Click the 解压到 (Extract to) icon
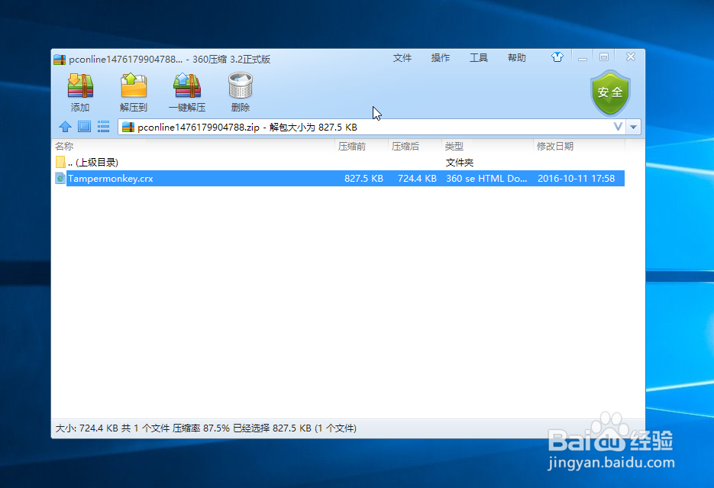 click(x=134, y=85)
